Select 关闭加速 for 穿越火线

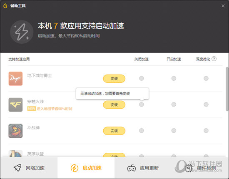point(142,104)
